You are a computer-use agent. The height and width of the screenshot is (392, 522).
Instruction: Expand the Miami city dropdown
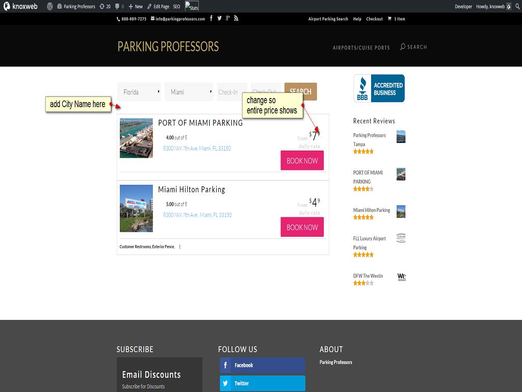tap(189, 92)
